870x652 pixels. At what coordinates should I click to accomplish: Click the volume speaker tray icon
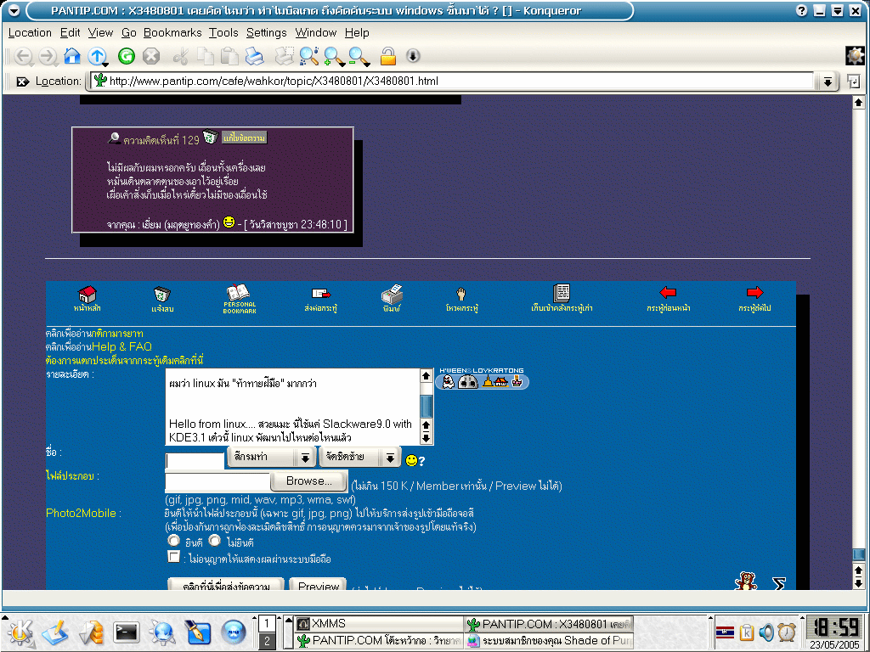tap(766, 632)
